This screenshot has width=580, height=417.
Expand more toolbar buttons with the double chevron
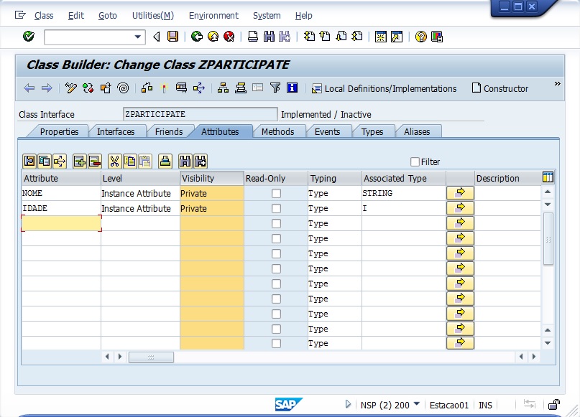pyautogui.click(x=557, y=84)
